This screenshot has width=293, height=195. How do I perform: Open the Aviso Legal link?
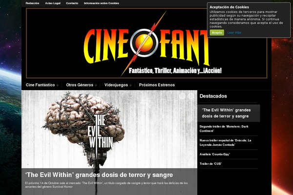pyautogui.click(x=53, y=3)
